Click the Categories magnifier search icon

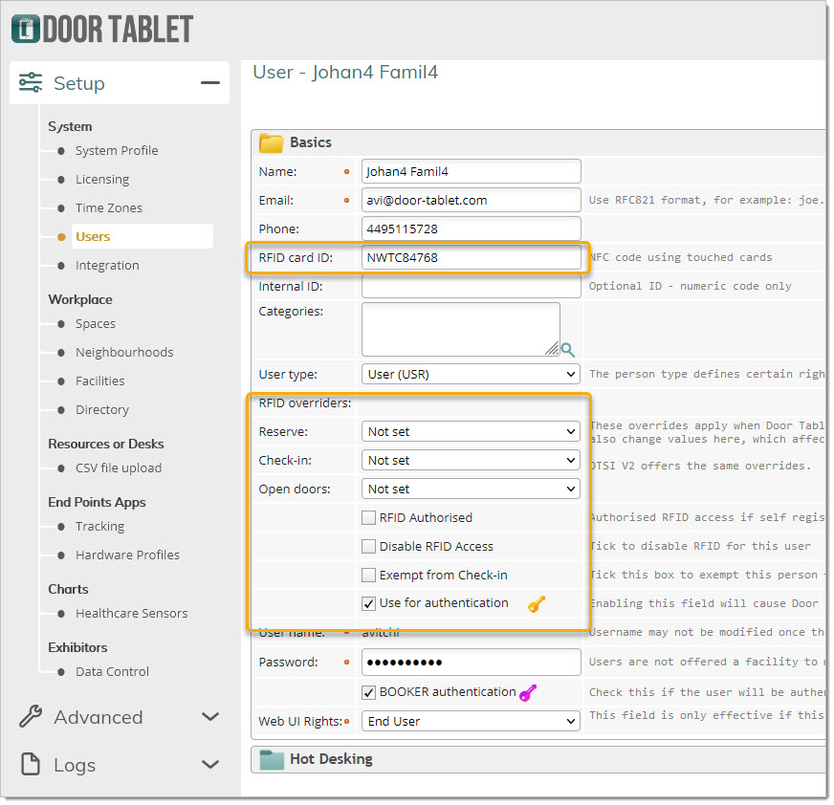coord(568,350)
